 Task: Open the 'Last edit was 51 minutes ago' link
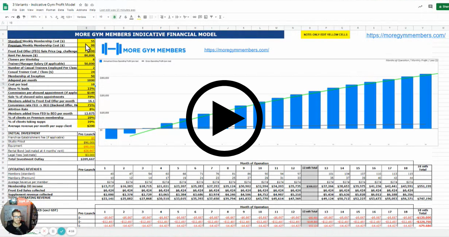[x=118, y=10]
